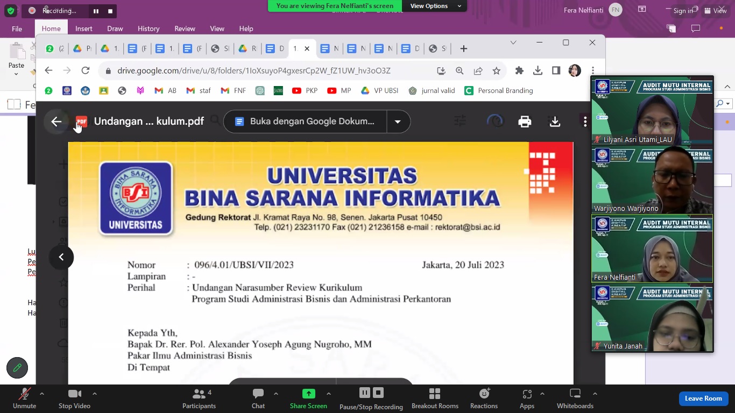The height and width of the screenshot is (413, 735).
Task: Expand chat options arrow beside Chat
Action: pos(276,393)
